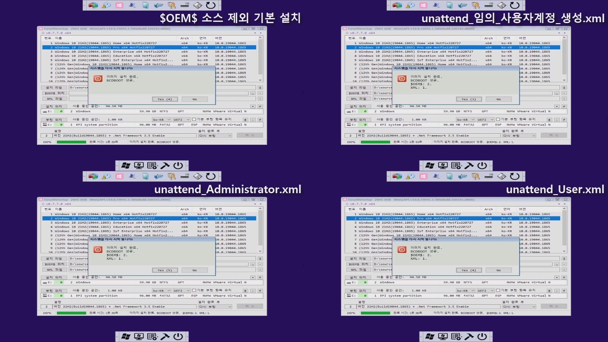Click the circular refresh arrow above the $OEM$ 소스 제외 heading

coord(211,5)
